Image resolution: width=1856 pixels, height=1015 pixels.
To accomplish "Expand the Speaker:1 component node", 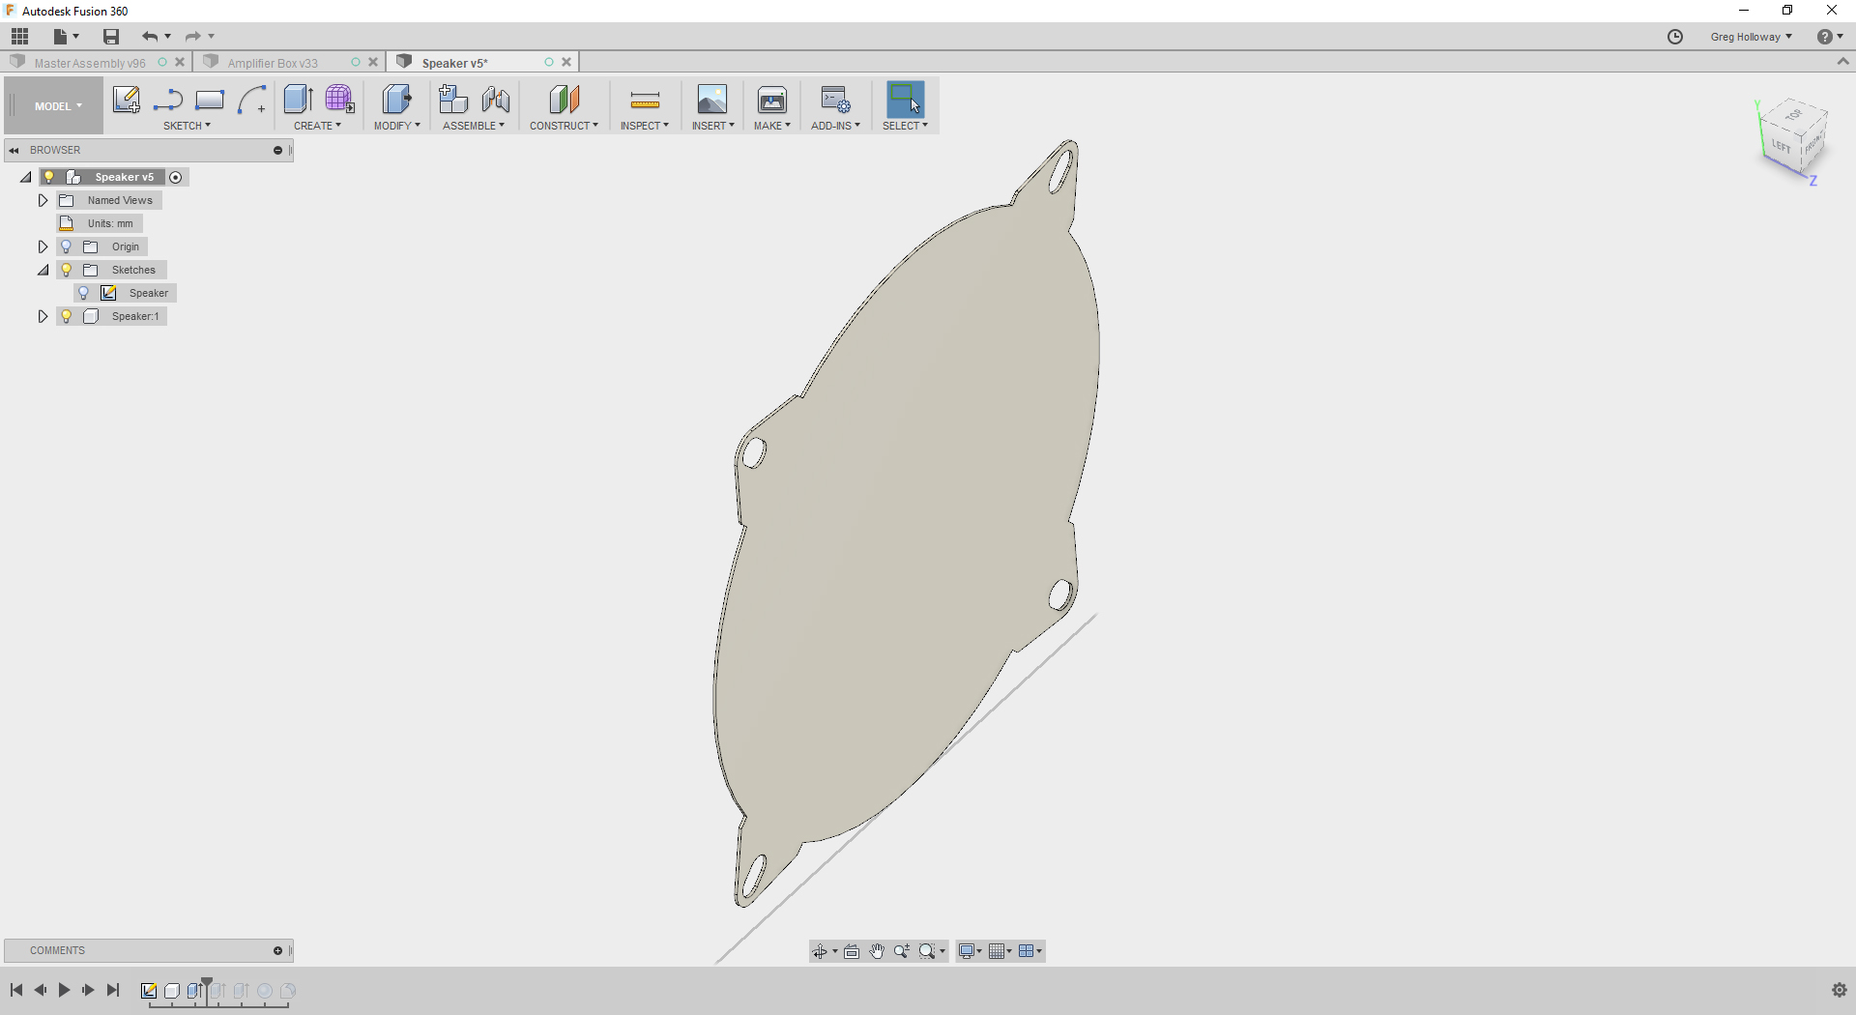I will click(x=43, y=316).
